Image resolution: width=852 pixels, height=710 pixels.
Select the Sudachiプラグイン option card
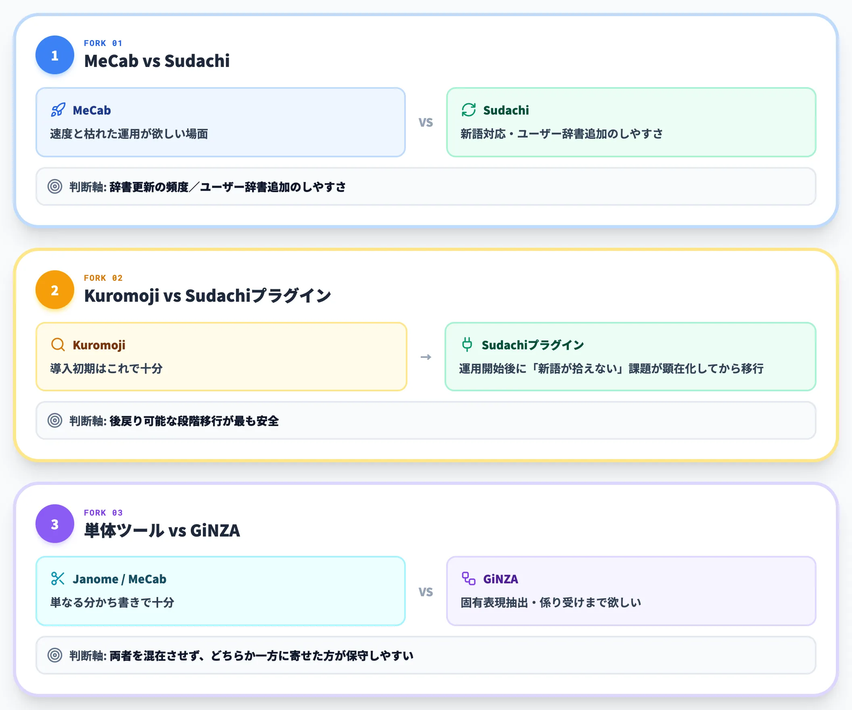[x=631, y=357]
